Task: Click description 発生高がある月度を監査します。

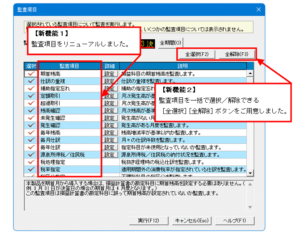Action: (x=155, y=126)
